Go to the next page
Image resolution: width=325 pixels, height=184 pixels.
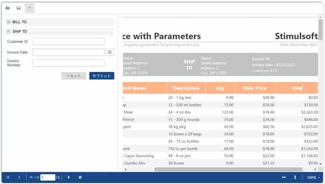69,178
